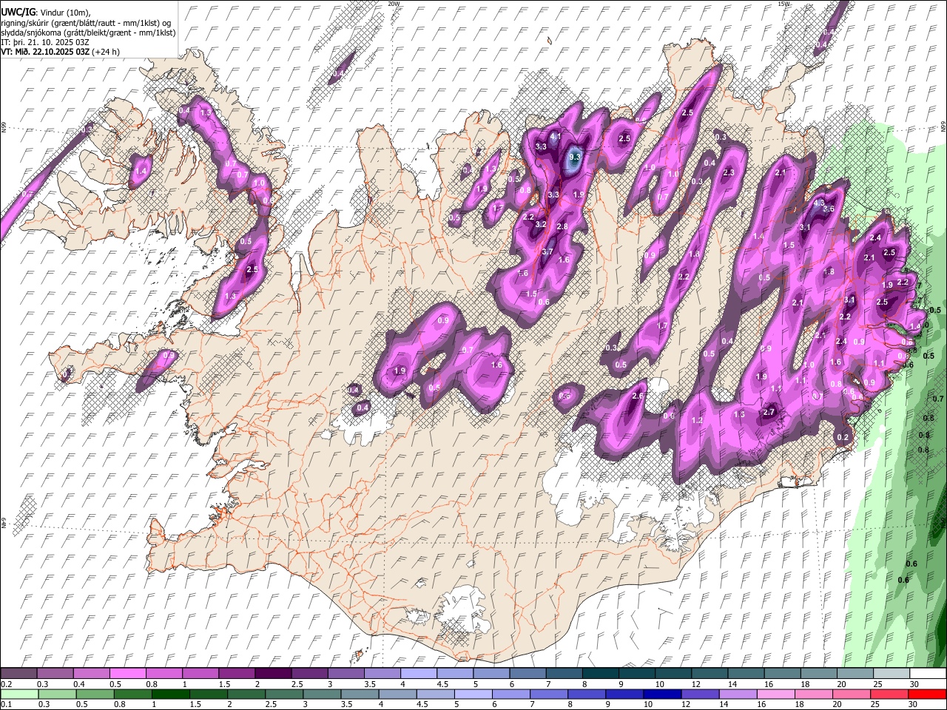The image size is (947, 710).
Task: Select the 3.6 snowfall value
Action: pyautogui.click(x=829, y=209)
